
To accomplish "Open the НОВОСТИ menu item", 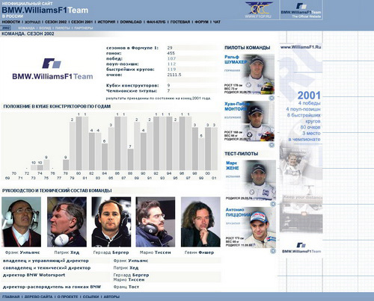I will [x=11, y=22].
